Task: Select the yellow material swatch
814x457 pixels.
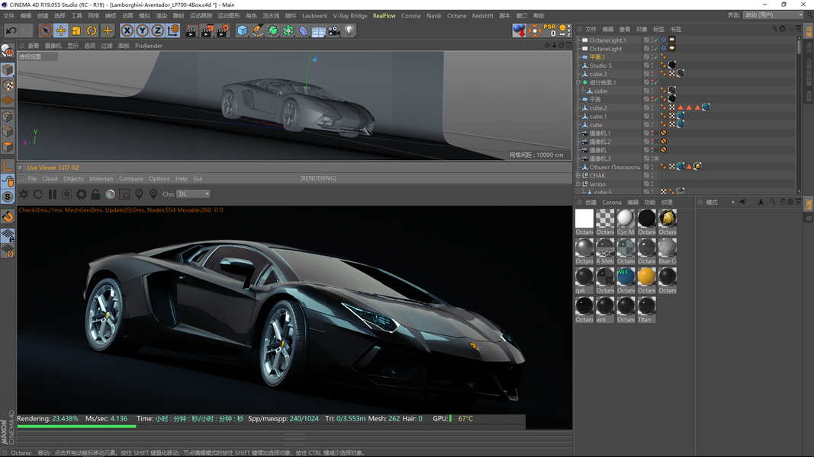Action: pyautogui.click(x=646, y=276)
